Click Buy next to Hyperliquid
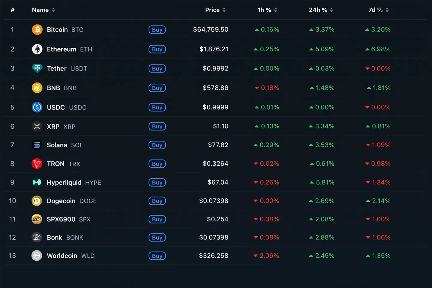This screenshot has width=432, height=288. click(157, 182)
